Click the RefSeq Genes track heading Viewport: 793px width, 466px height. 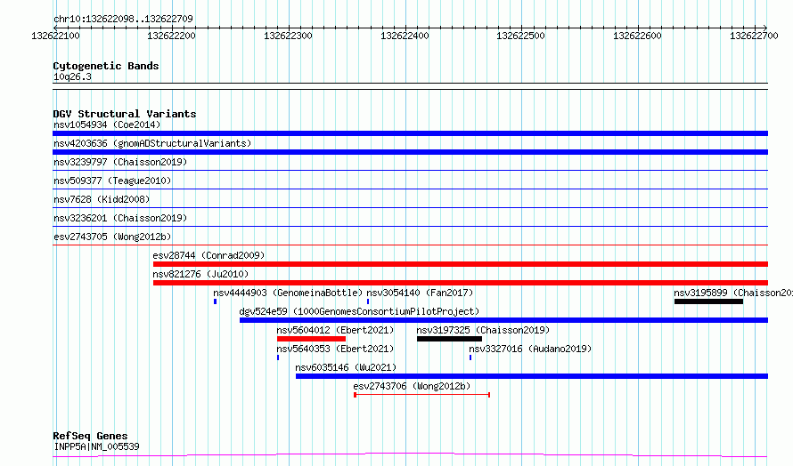(90, 436)
